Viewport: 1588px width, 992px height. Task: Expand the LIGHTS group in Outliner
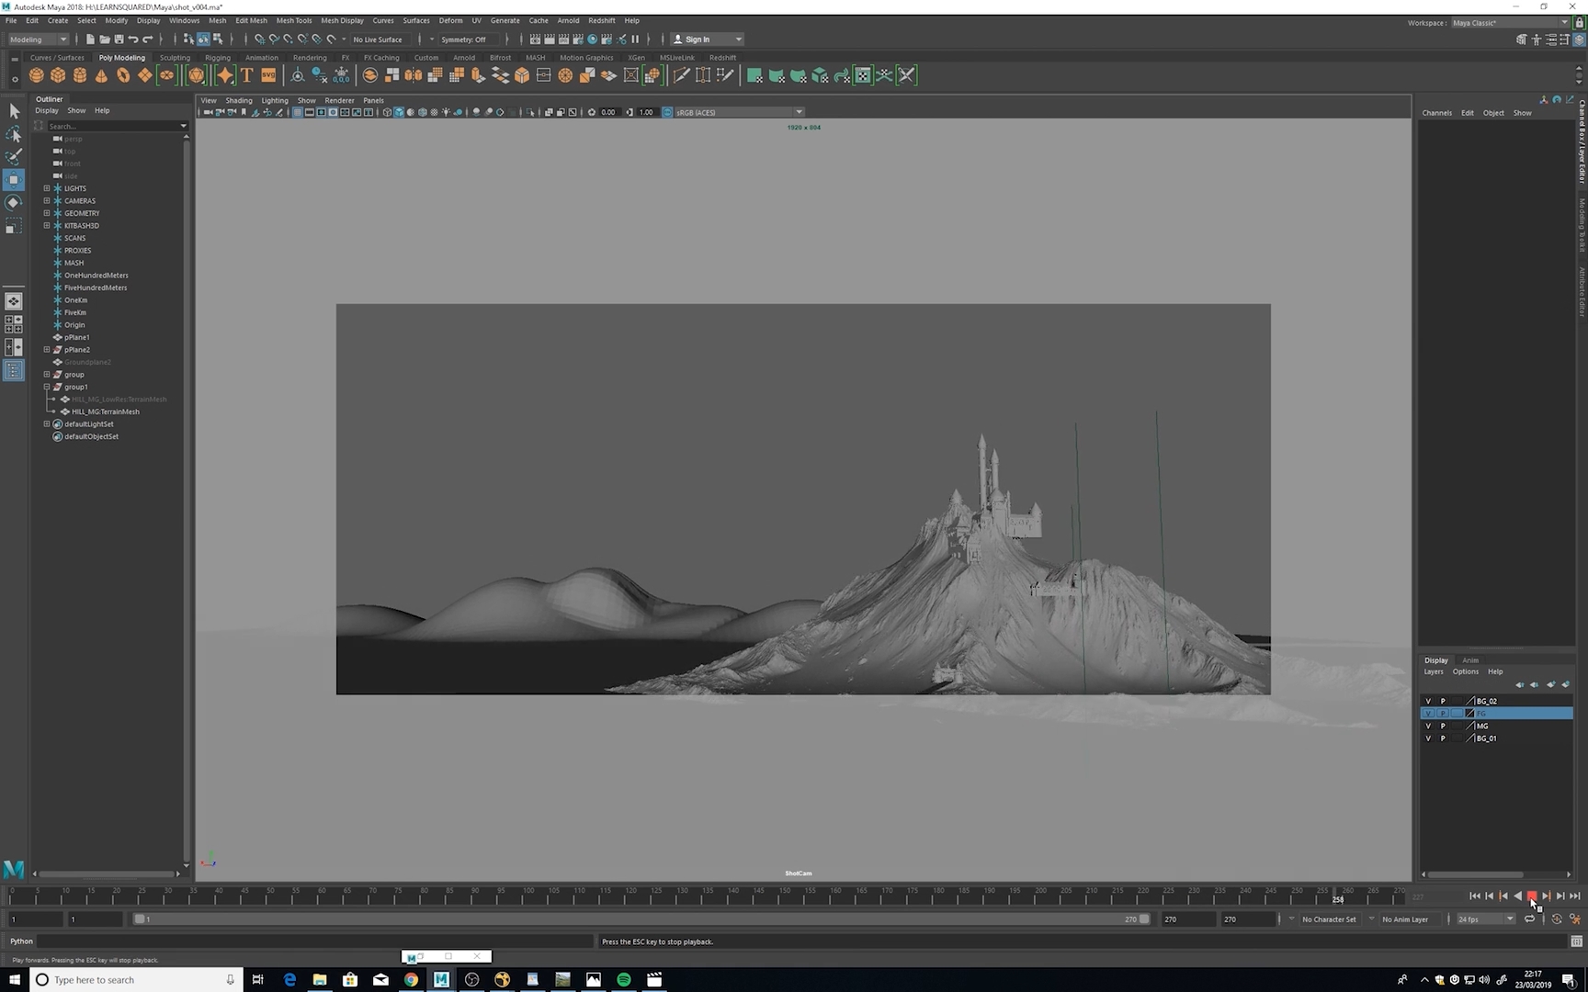pos(47,188)
